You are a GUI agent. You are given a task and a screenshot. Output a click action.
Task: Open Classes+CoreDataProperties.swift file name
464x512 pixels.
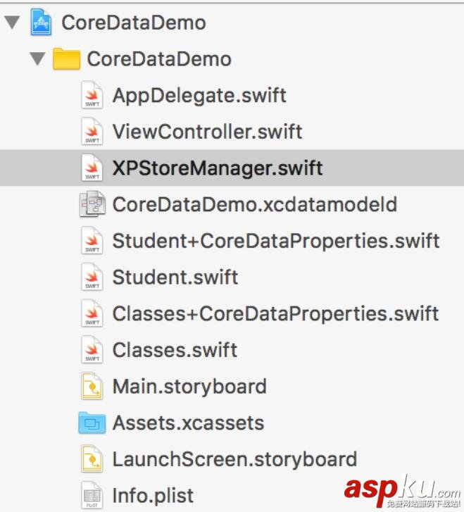point(275,314)
